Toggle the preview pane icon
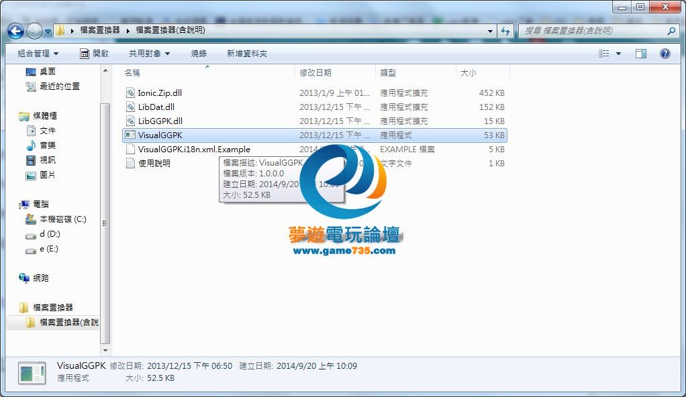The height and width of the screenshot is (397, 686). (641, 54)
